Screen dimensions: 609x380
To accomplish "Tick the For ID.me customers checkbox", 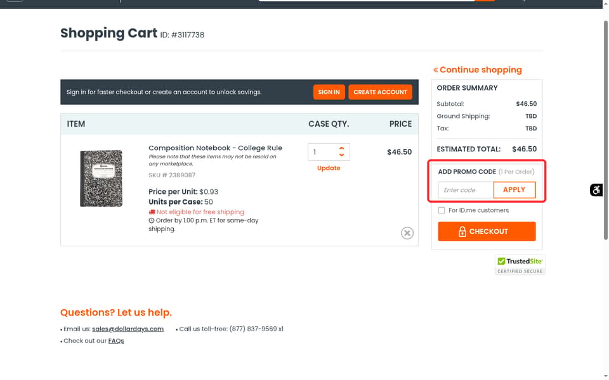I will pyautogui.click(x=442, y=210).
